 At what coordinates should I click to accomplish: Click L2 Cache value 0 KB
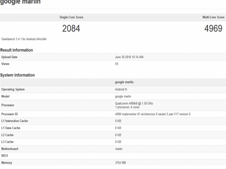point(118,135)
